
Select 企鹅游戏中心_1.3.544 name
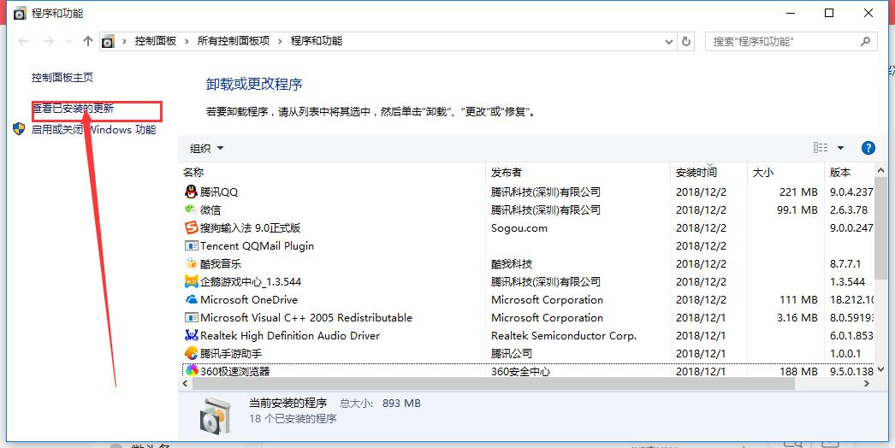coord(251,282)
